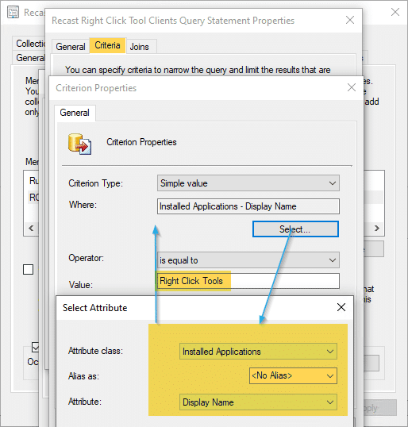The width and height of the screenshot is (408, 427).
Task: Open the General tab of query statement
Action: click(71, 47)
